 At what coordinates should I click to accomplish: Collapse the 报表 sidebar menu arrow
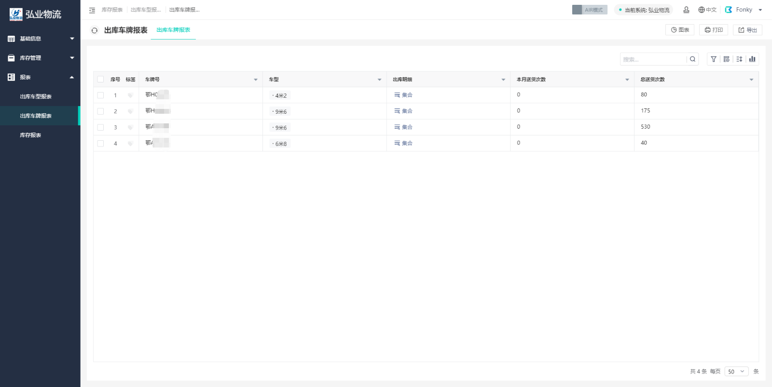[x=72, y=77]
